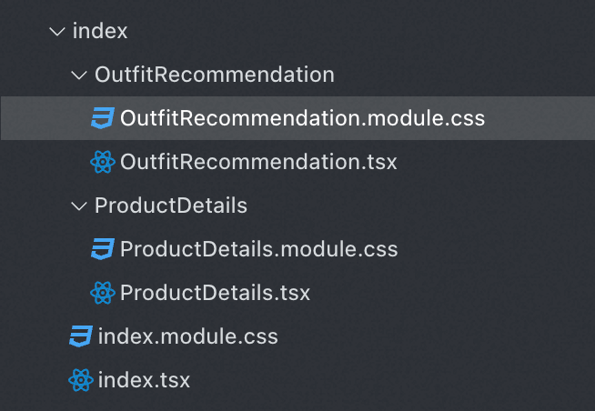The width and height of the screenshot is (595, 411).
Task: Select the OutfitRecommendation folder name
Action: [x=215, y=75]
